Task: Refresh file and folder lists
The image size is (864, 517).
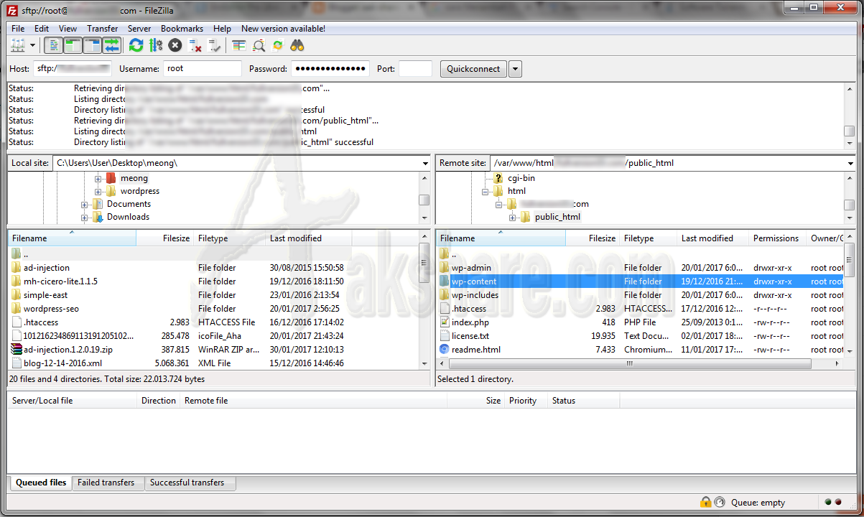Action: pos(136,46)
